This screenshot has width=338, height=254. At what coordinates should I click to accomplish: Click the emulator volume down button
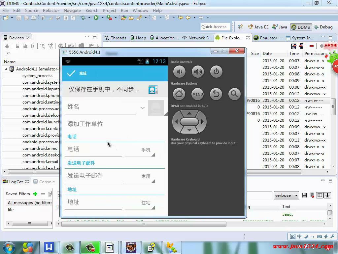pyautogui.click(x=179, y=71)
